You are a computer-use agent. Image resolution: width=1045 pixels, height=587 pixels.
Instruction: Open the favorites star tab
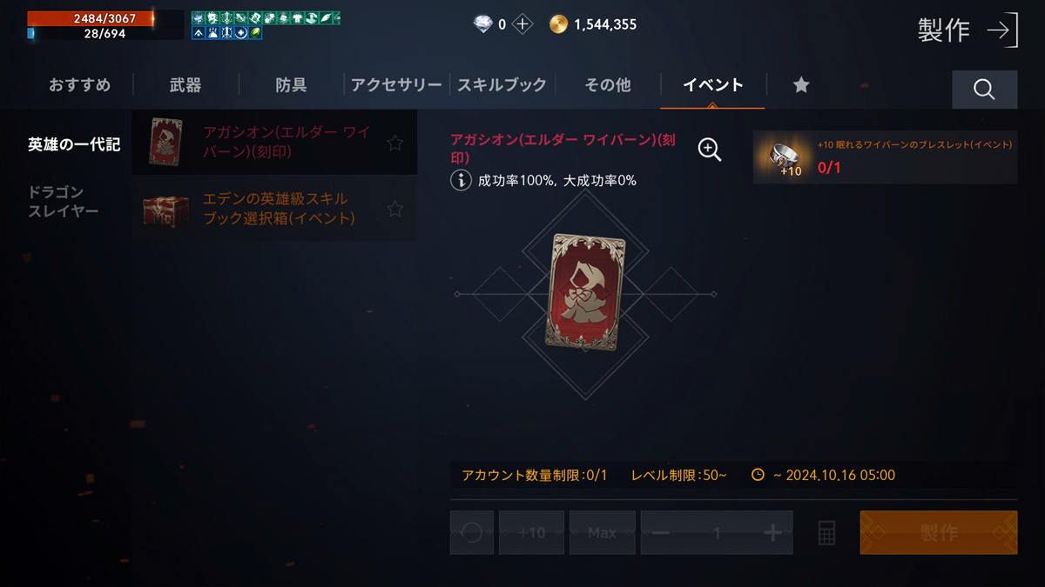(x=801, y=84)
